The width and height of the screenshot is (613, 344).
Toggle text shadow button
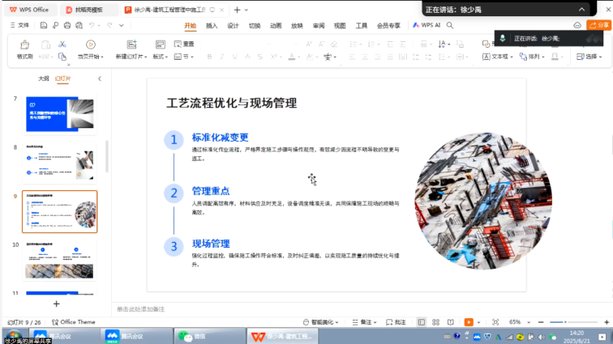(x=260, y=57)
